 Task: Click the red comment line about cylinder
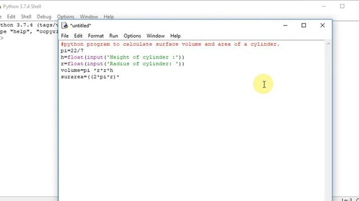point(170,44)
